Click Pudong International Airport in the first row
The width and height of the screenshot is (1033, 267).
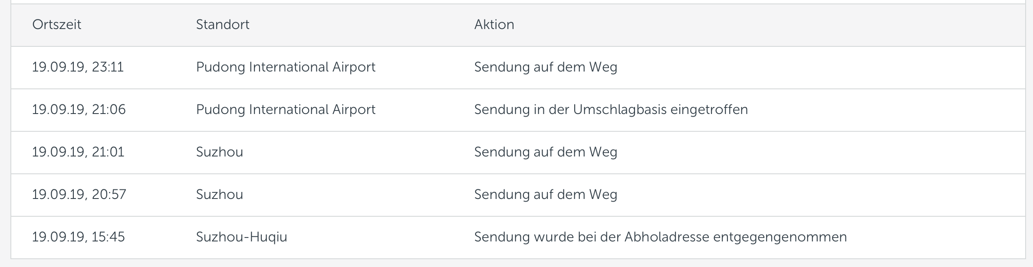tap(286, 67)
